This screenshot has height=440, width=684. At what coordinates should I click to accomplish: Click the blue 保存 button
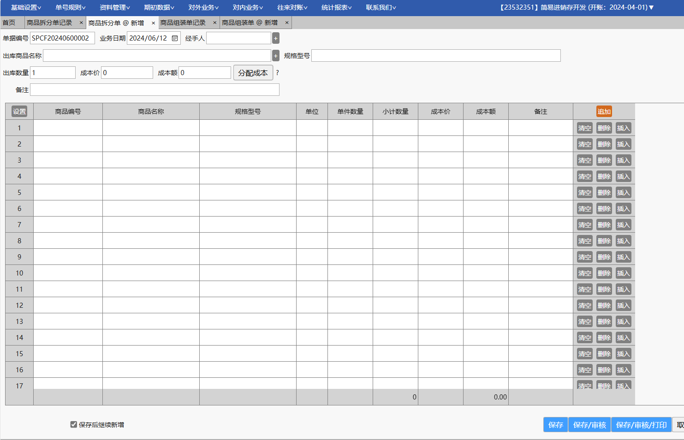[556, 425]
